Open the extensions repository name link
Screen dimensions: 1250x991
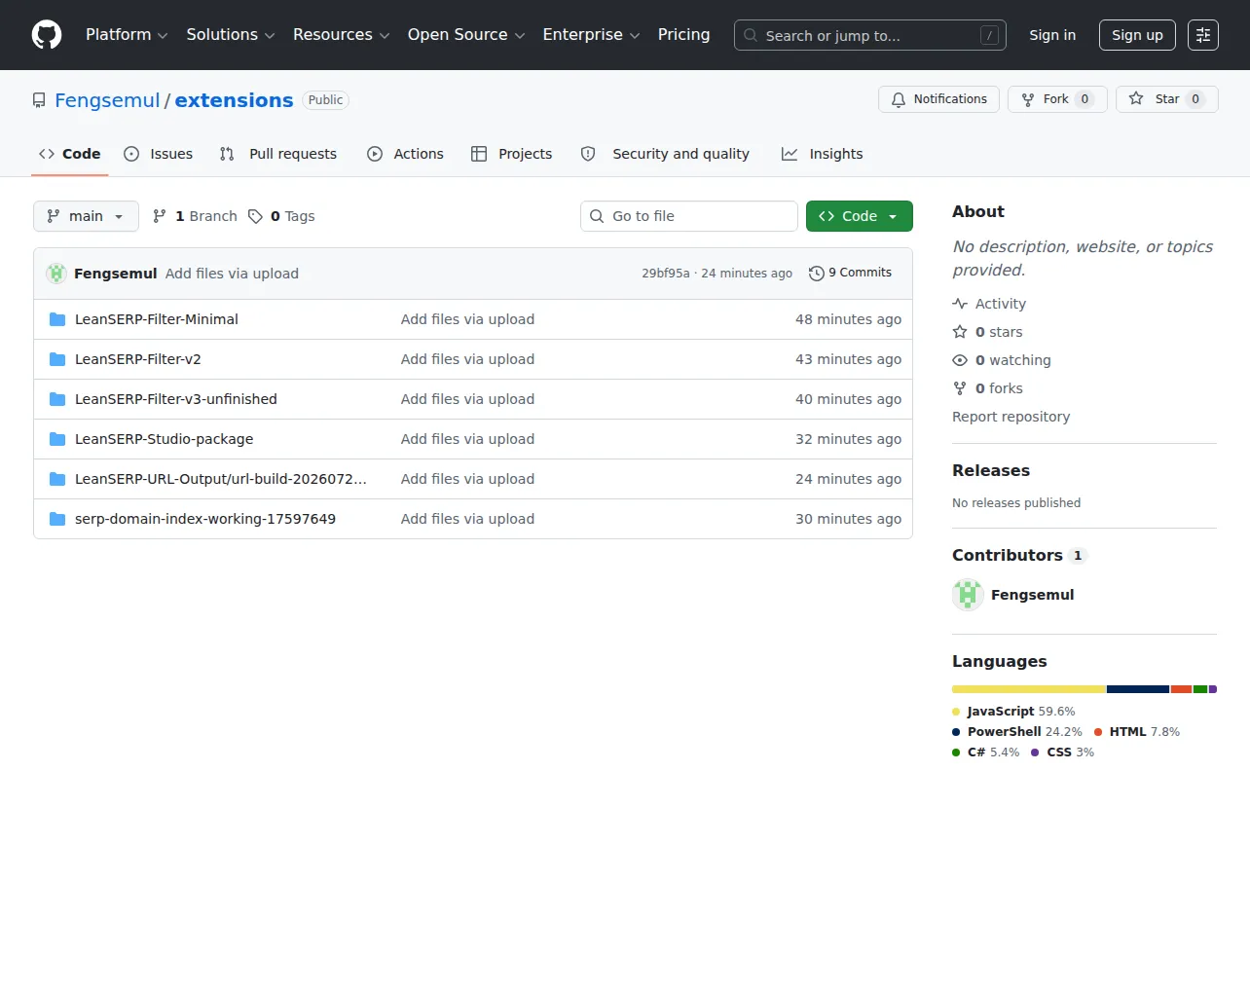point(234,100)
